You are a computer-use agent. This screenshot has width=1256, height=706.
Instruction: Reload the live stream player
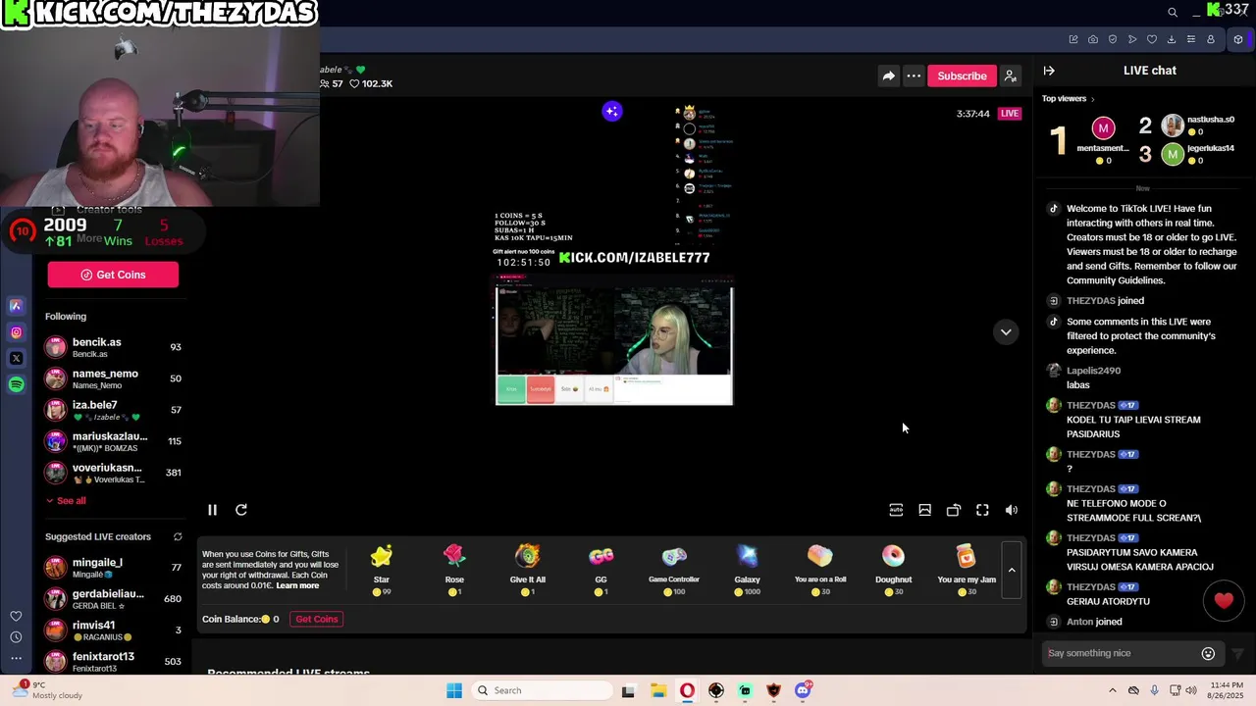[x=241, y=510]
